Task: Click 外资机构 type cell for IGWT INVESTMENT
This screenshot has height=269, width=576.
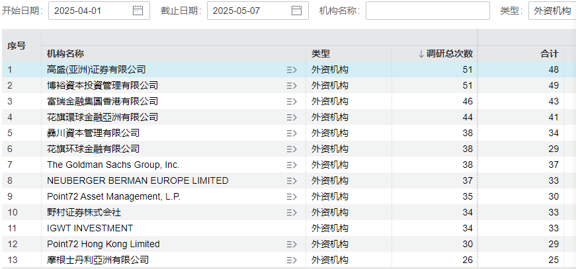Action: coord(330,228)
